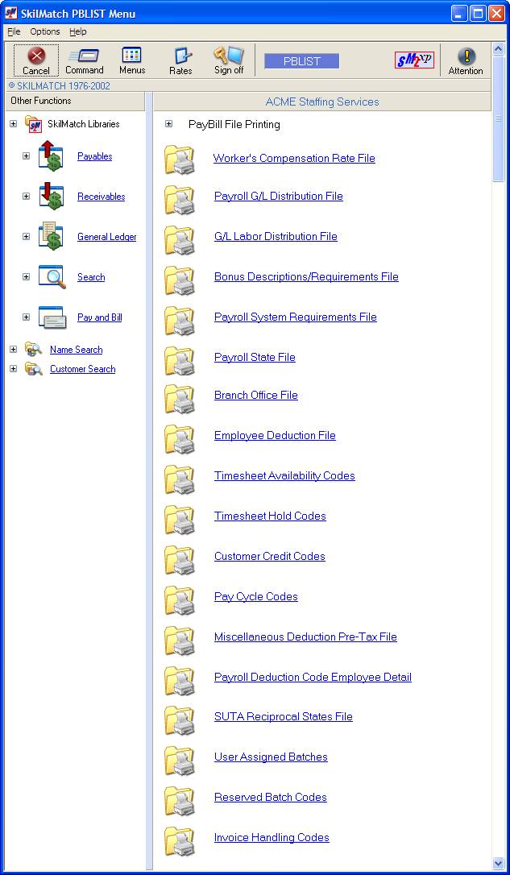
Task: Click the SM2xp logo icon
Action: pos(414,60)
